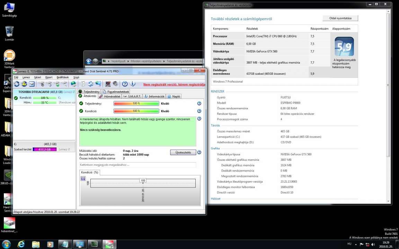This screenshot has height=249, width=399.
Task: Open the Számítógép desktop icon
Action: [x=9, y=10]
